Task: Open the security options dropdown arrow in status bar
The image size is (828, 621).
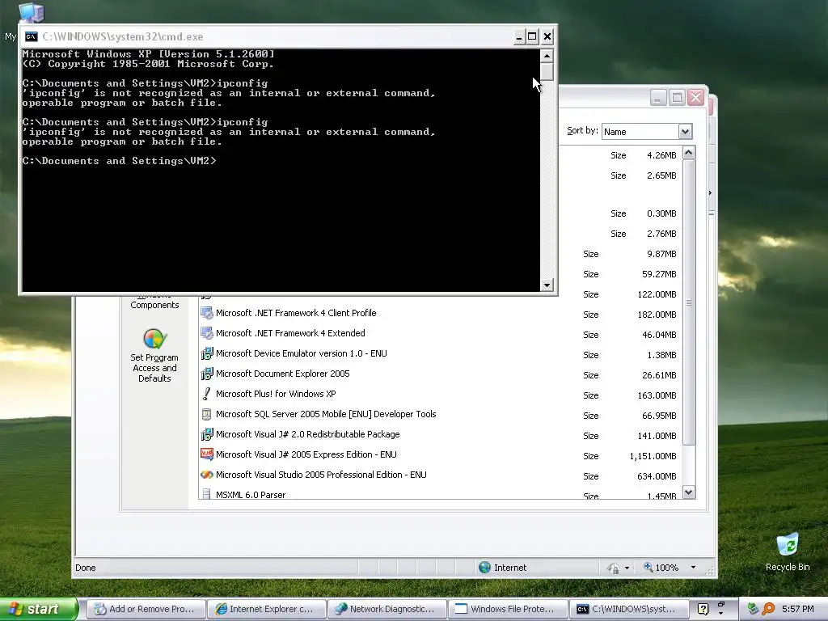Action: [x=627, y=568]
